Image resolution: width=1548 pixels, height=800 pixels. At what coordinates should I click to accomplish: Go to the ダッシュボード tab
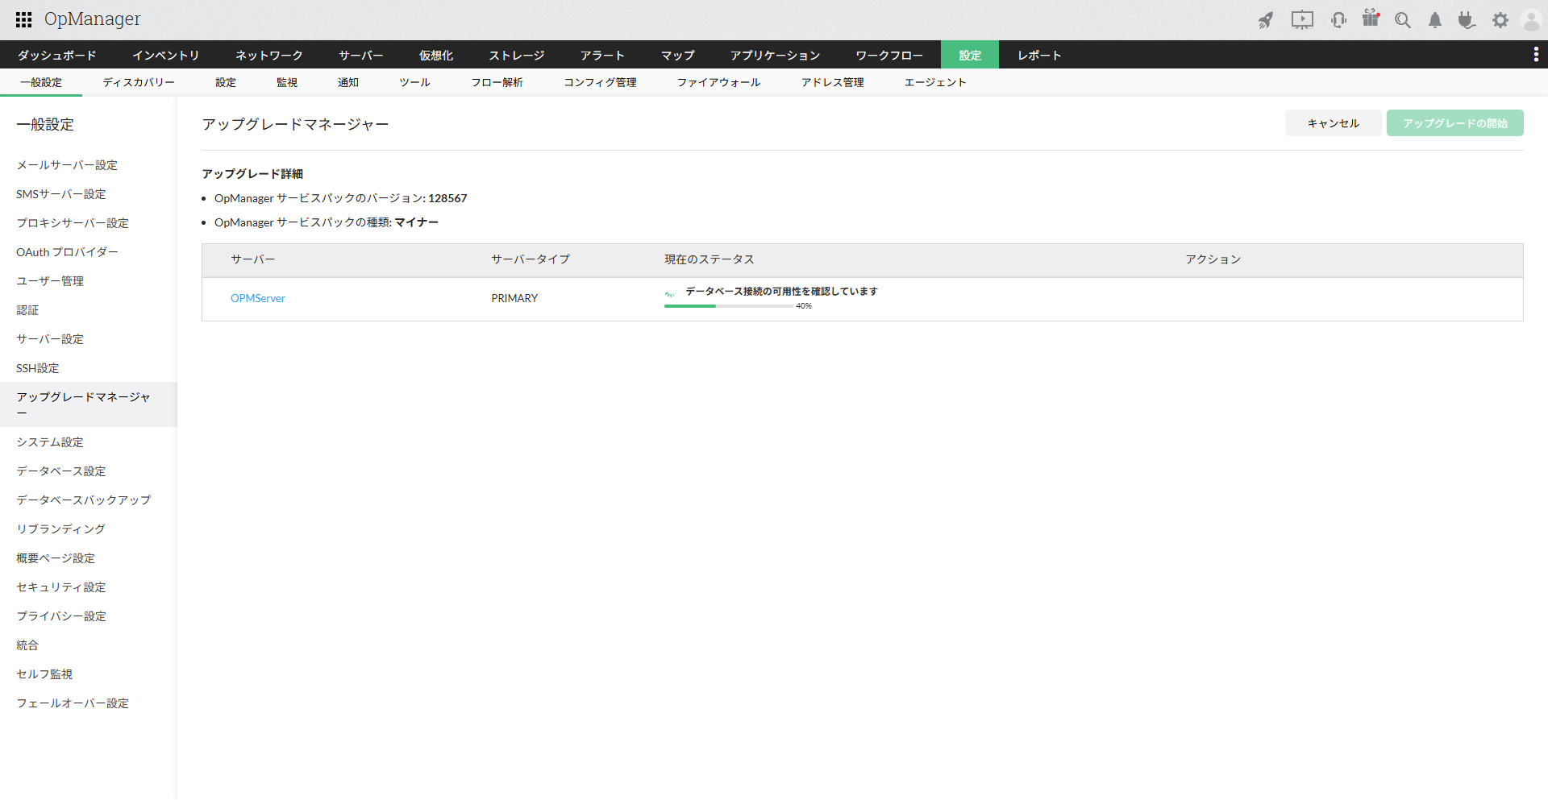click(x=57, y=55)
